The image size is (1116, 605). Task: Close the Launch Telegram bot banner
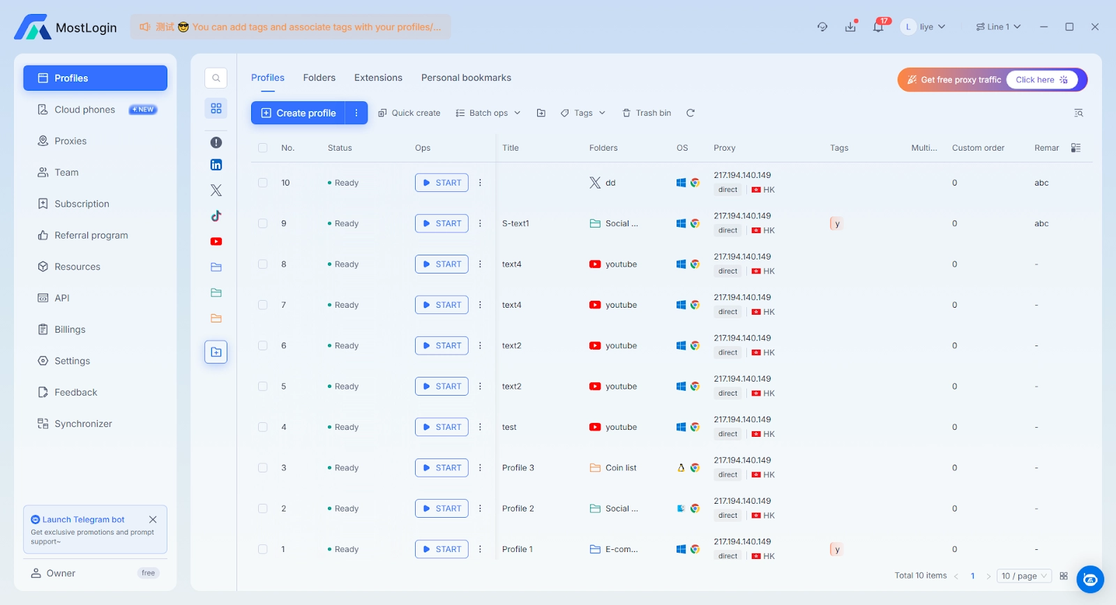[153, 520]
